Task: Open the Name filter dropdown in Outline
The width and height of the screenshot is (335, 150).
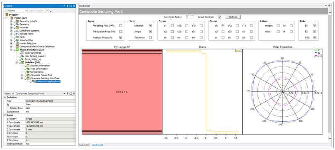Action: (26, 10)
